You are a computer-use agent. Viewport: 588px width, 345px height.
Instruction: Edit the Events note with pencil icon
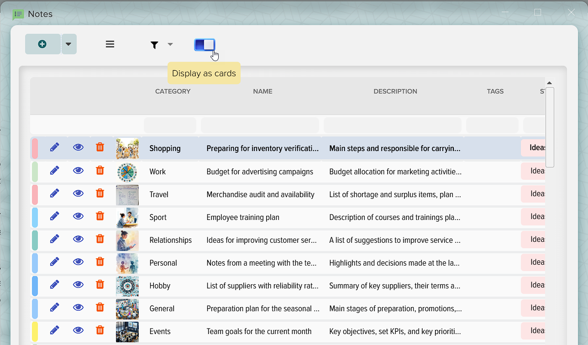pyautogui.click(x=55, y=330)
